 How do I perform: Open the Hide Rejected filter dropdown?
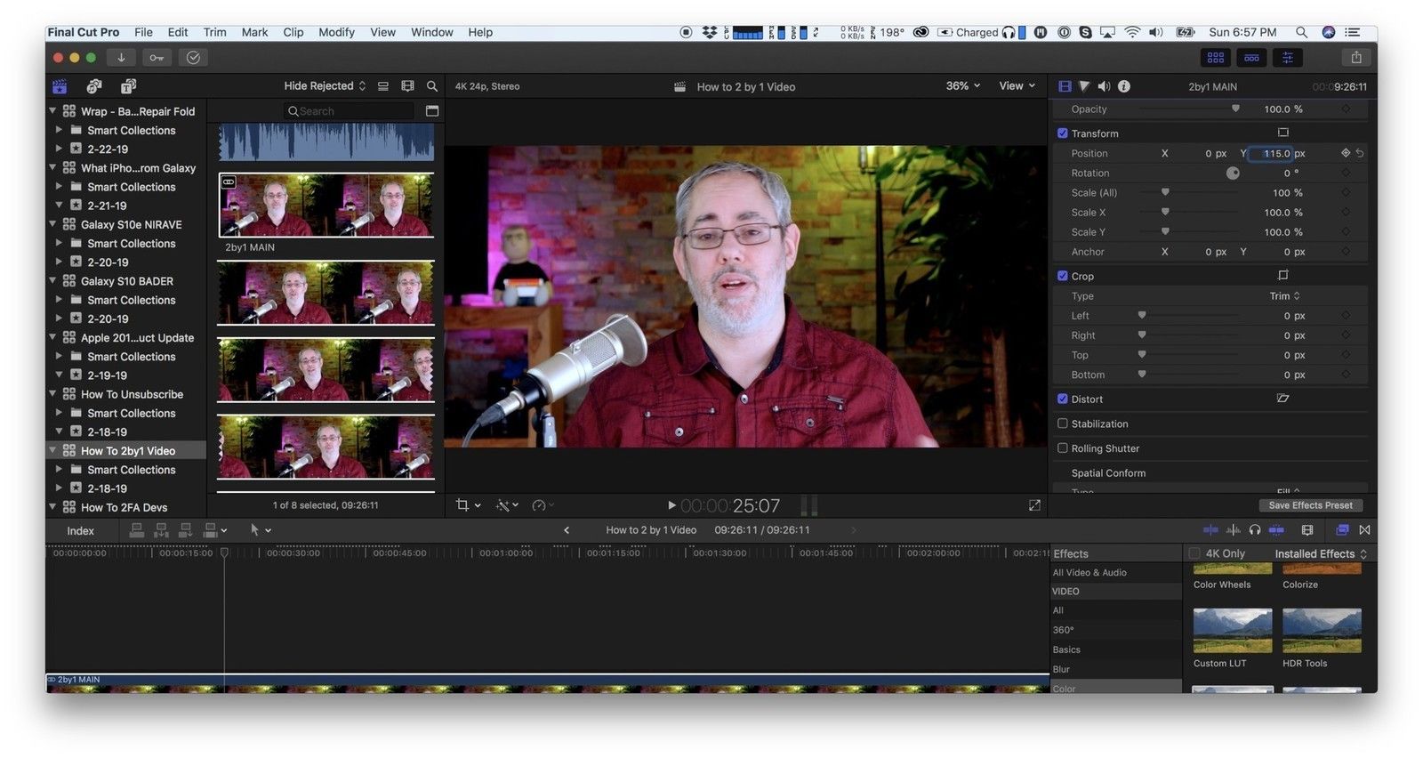coord(324,86)
